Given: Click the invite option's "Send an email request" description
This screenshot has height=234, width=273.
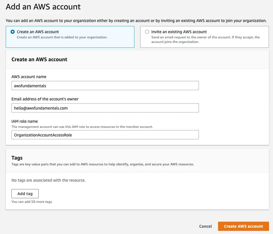Looking at the screenshot, I should click(205, 39).
